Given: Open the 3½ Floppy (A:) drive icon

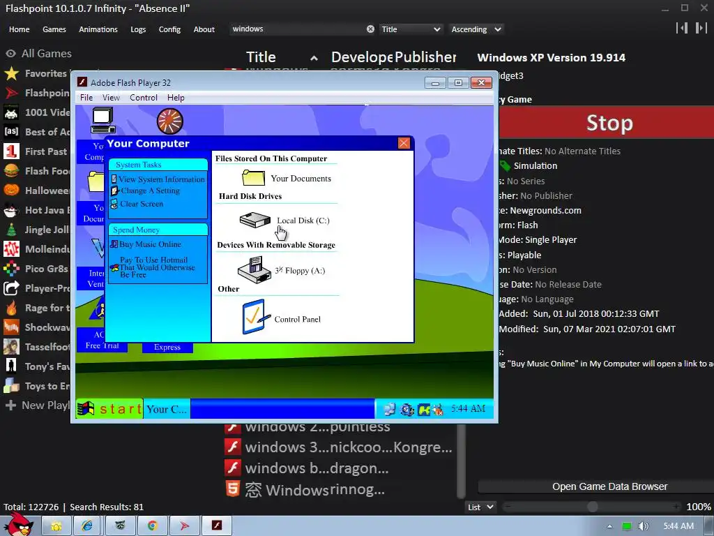Looking at the screenshot, I should [x=255, y=270].
